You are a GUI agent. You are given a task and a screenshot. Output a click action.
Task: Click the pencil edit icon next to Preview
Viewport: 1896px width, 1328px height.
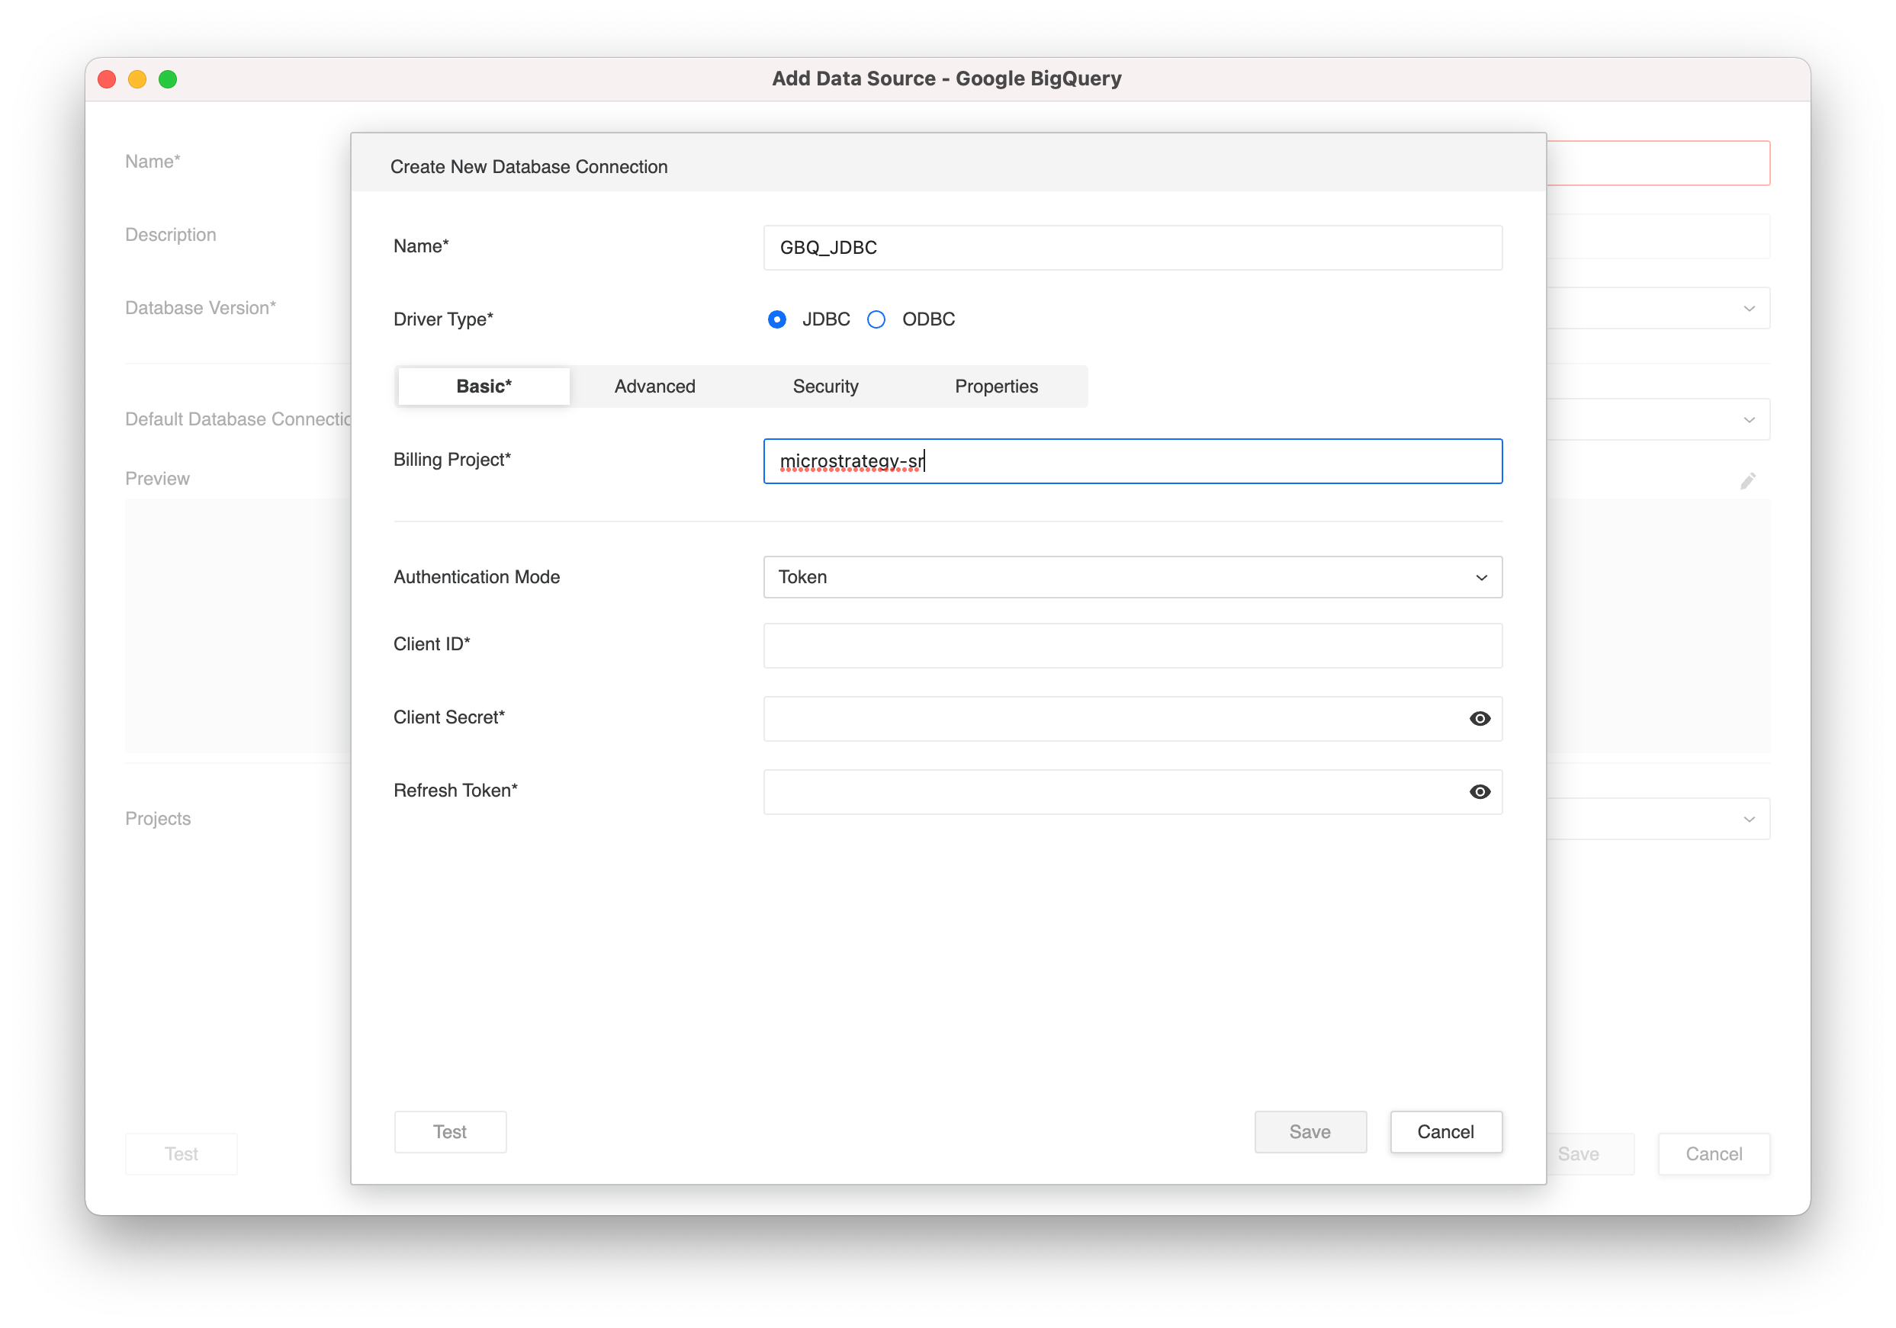1747,480
